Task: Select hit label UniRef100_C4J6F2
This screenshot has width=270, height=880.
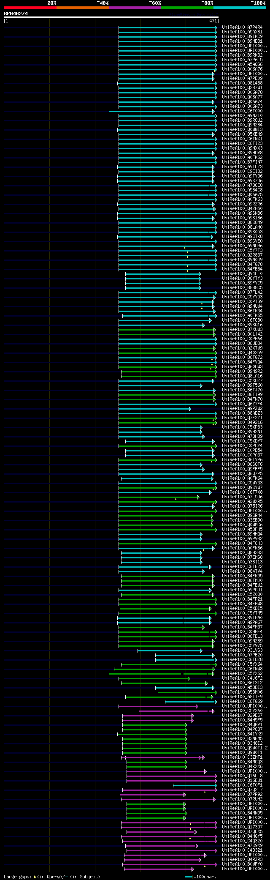Action: [242, 678]
